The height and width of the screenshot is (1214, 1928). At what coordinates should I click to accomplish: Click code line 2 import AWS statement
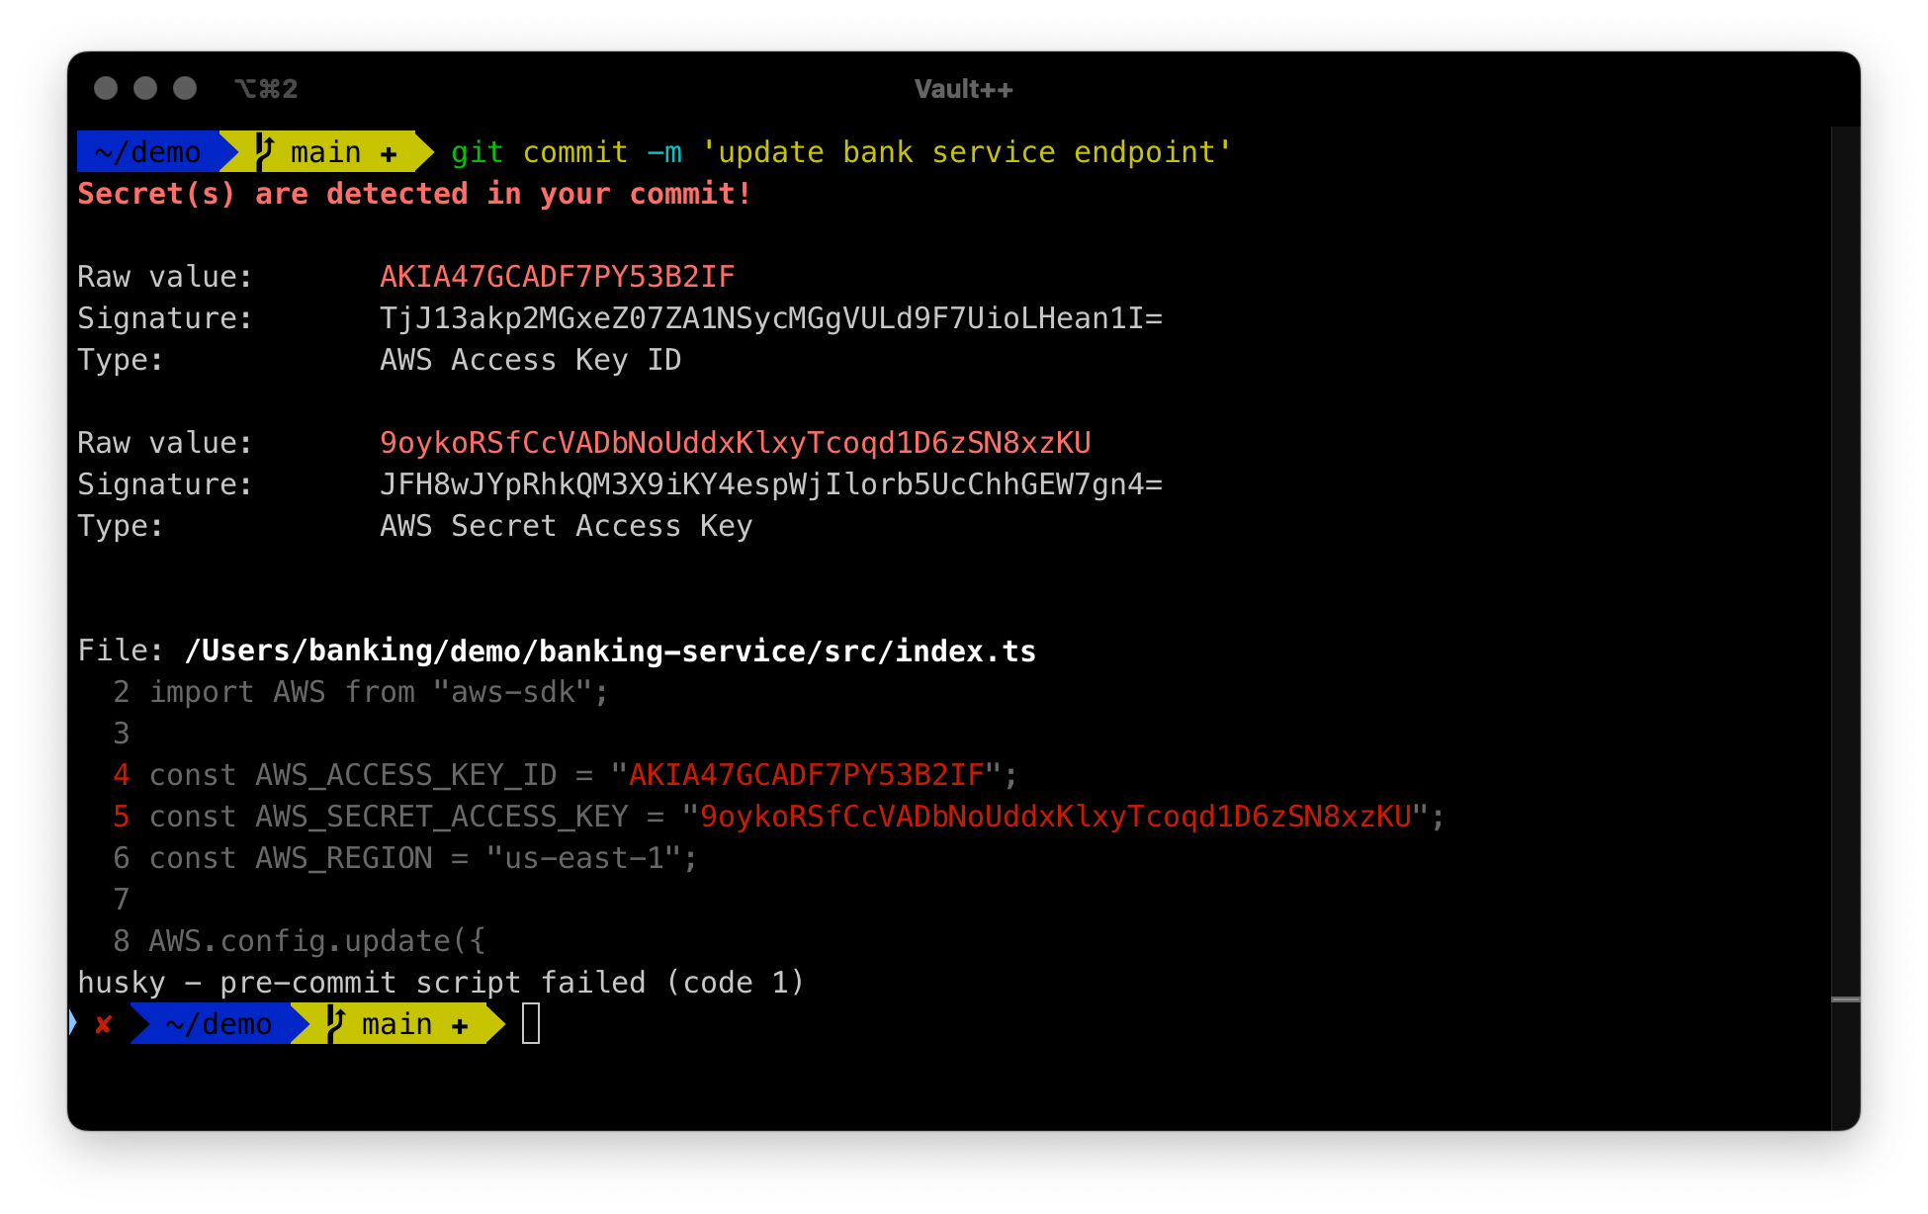tap(379, 692)
